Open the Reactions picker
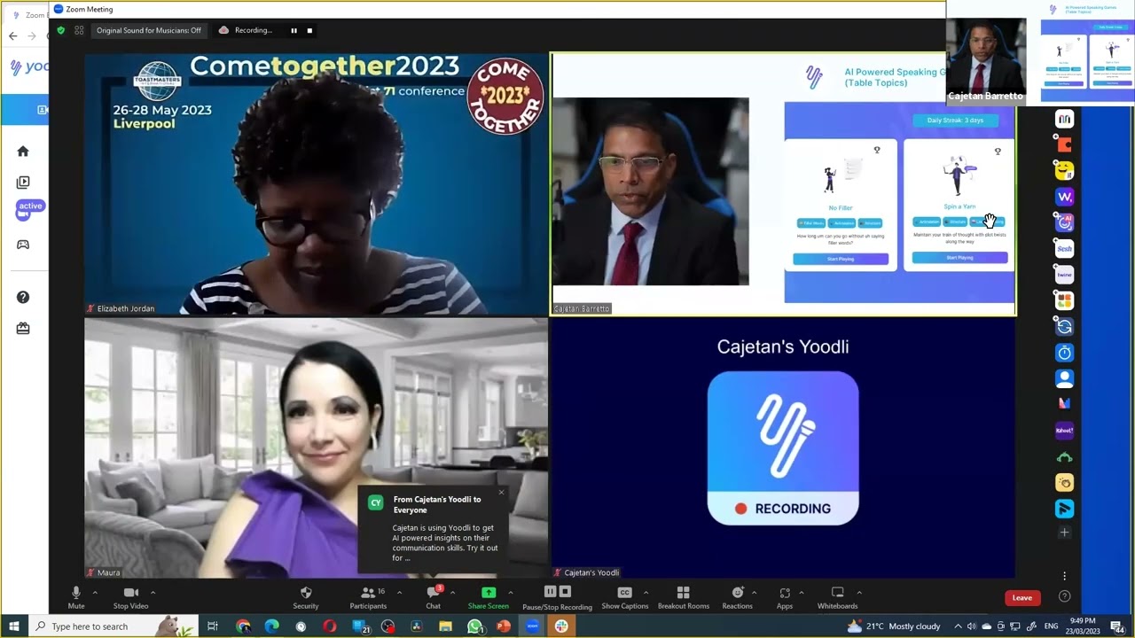 (x=737, y=597)
